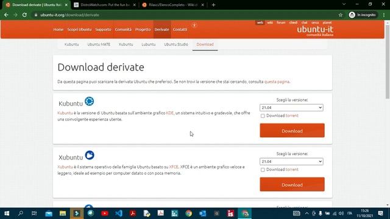Open the Xubuntu torrent link

click(292, 169)
